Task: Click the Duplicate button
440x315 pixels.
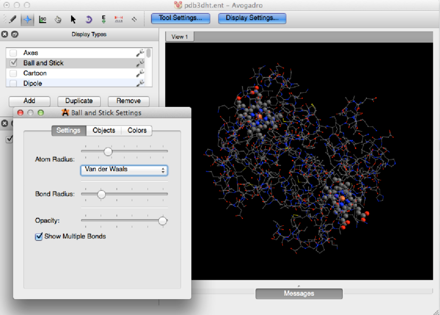Action: click(x=79, y=101)
